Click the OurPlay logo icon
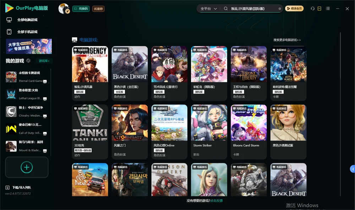The width and height of the screenshot is (355, 210). click(9, 8)
